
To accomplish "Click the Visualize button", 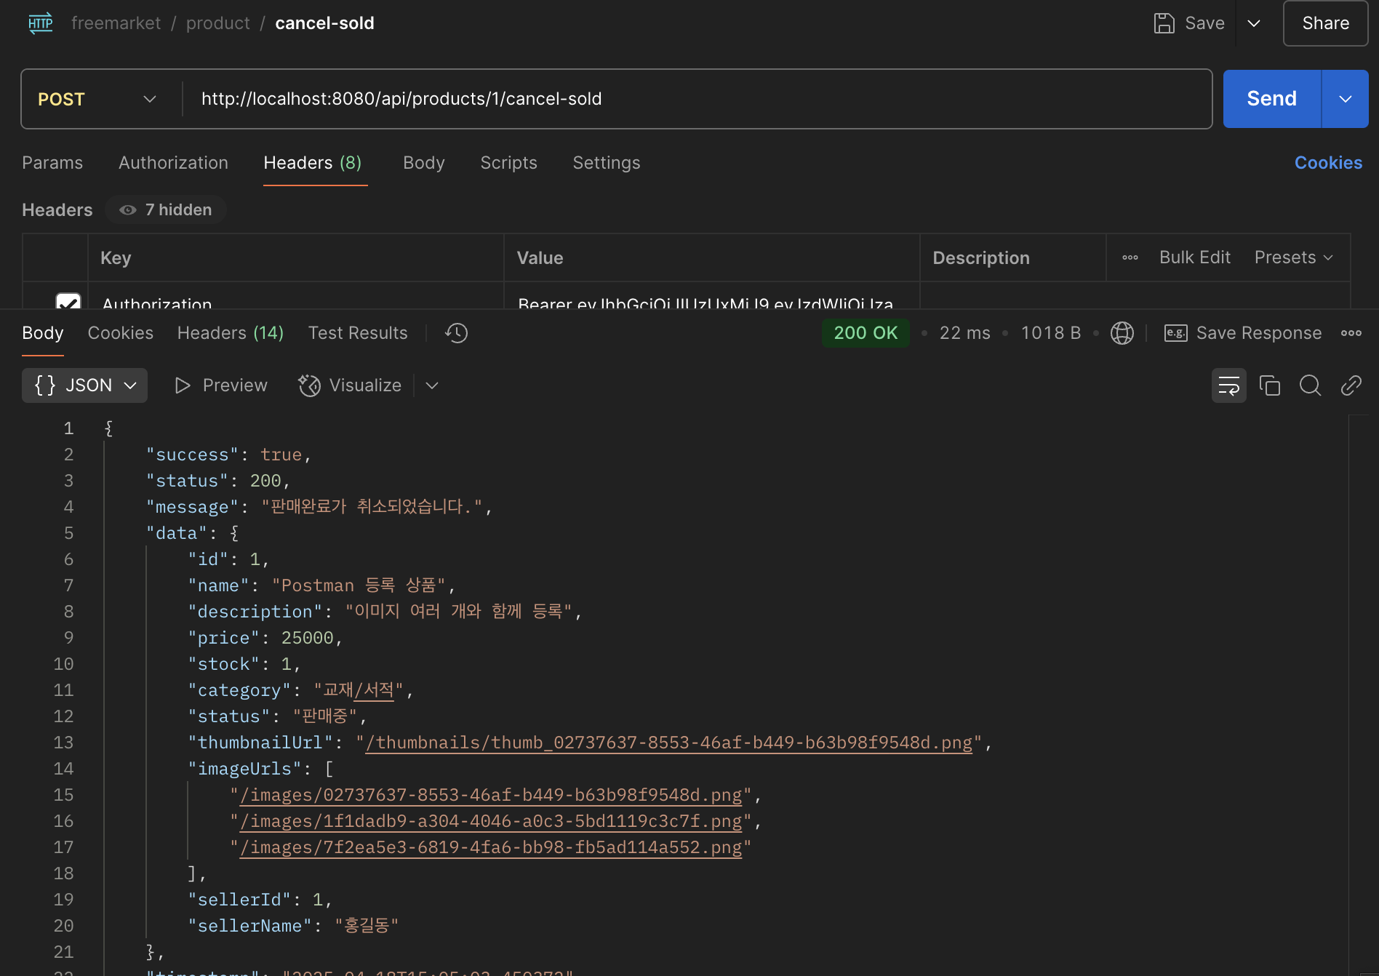I will click(350, 385).
